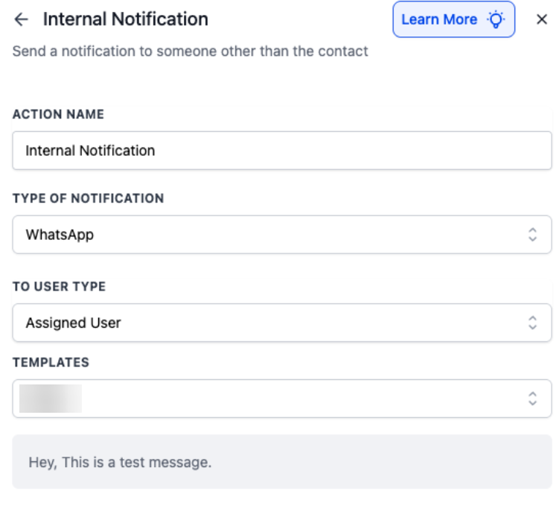The width and height of the screenshot is (556, 523).
Task: Close the Internal Notification panel
Action: click(x=542, y=19)
